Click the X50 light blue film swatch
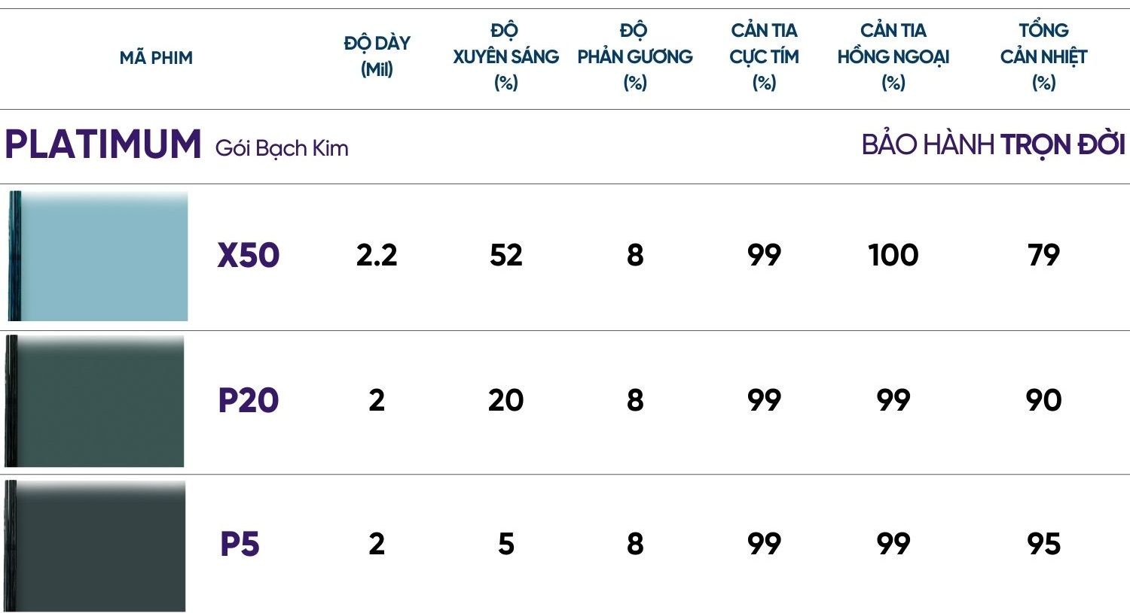The height and width of the screenshot is (613, 1130). 98,256
